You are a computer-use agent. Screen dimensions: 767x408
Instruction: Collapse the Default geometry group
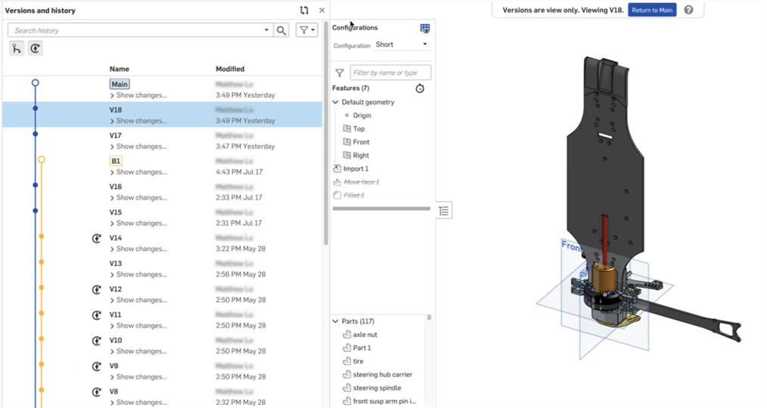pos(336,102)
